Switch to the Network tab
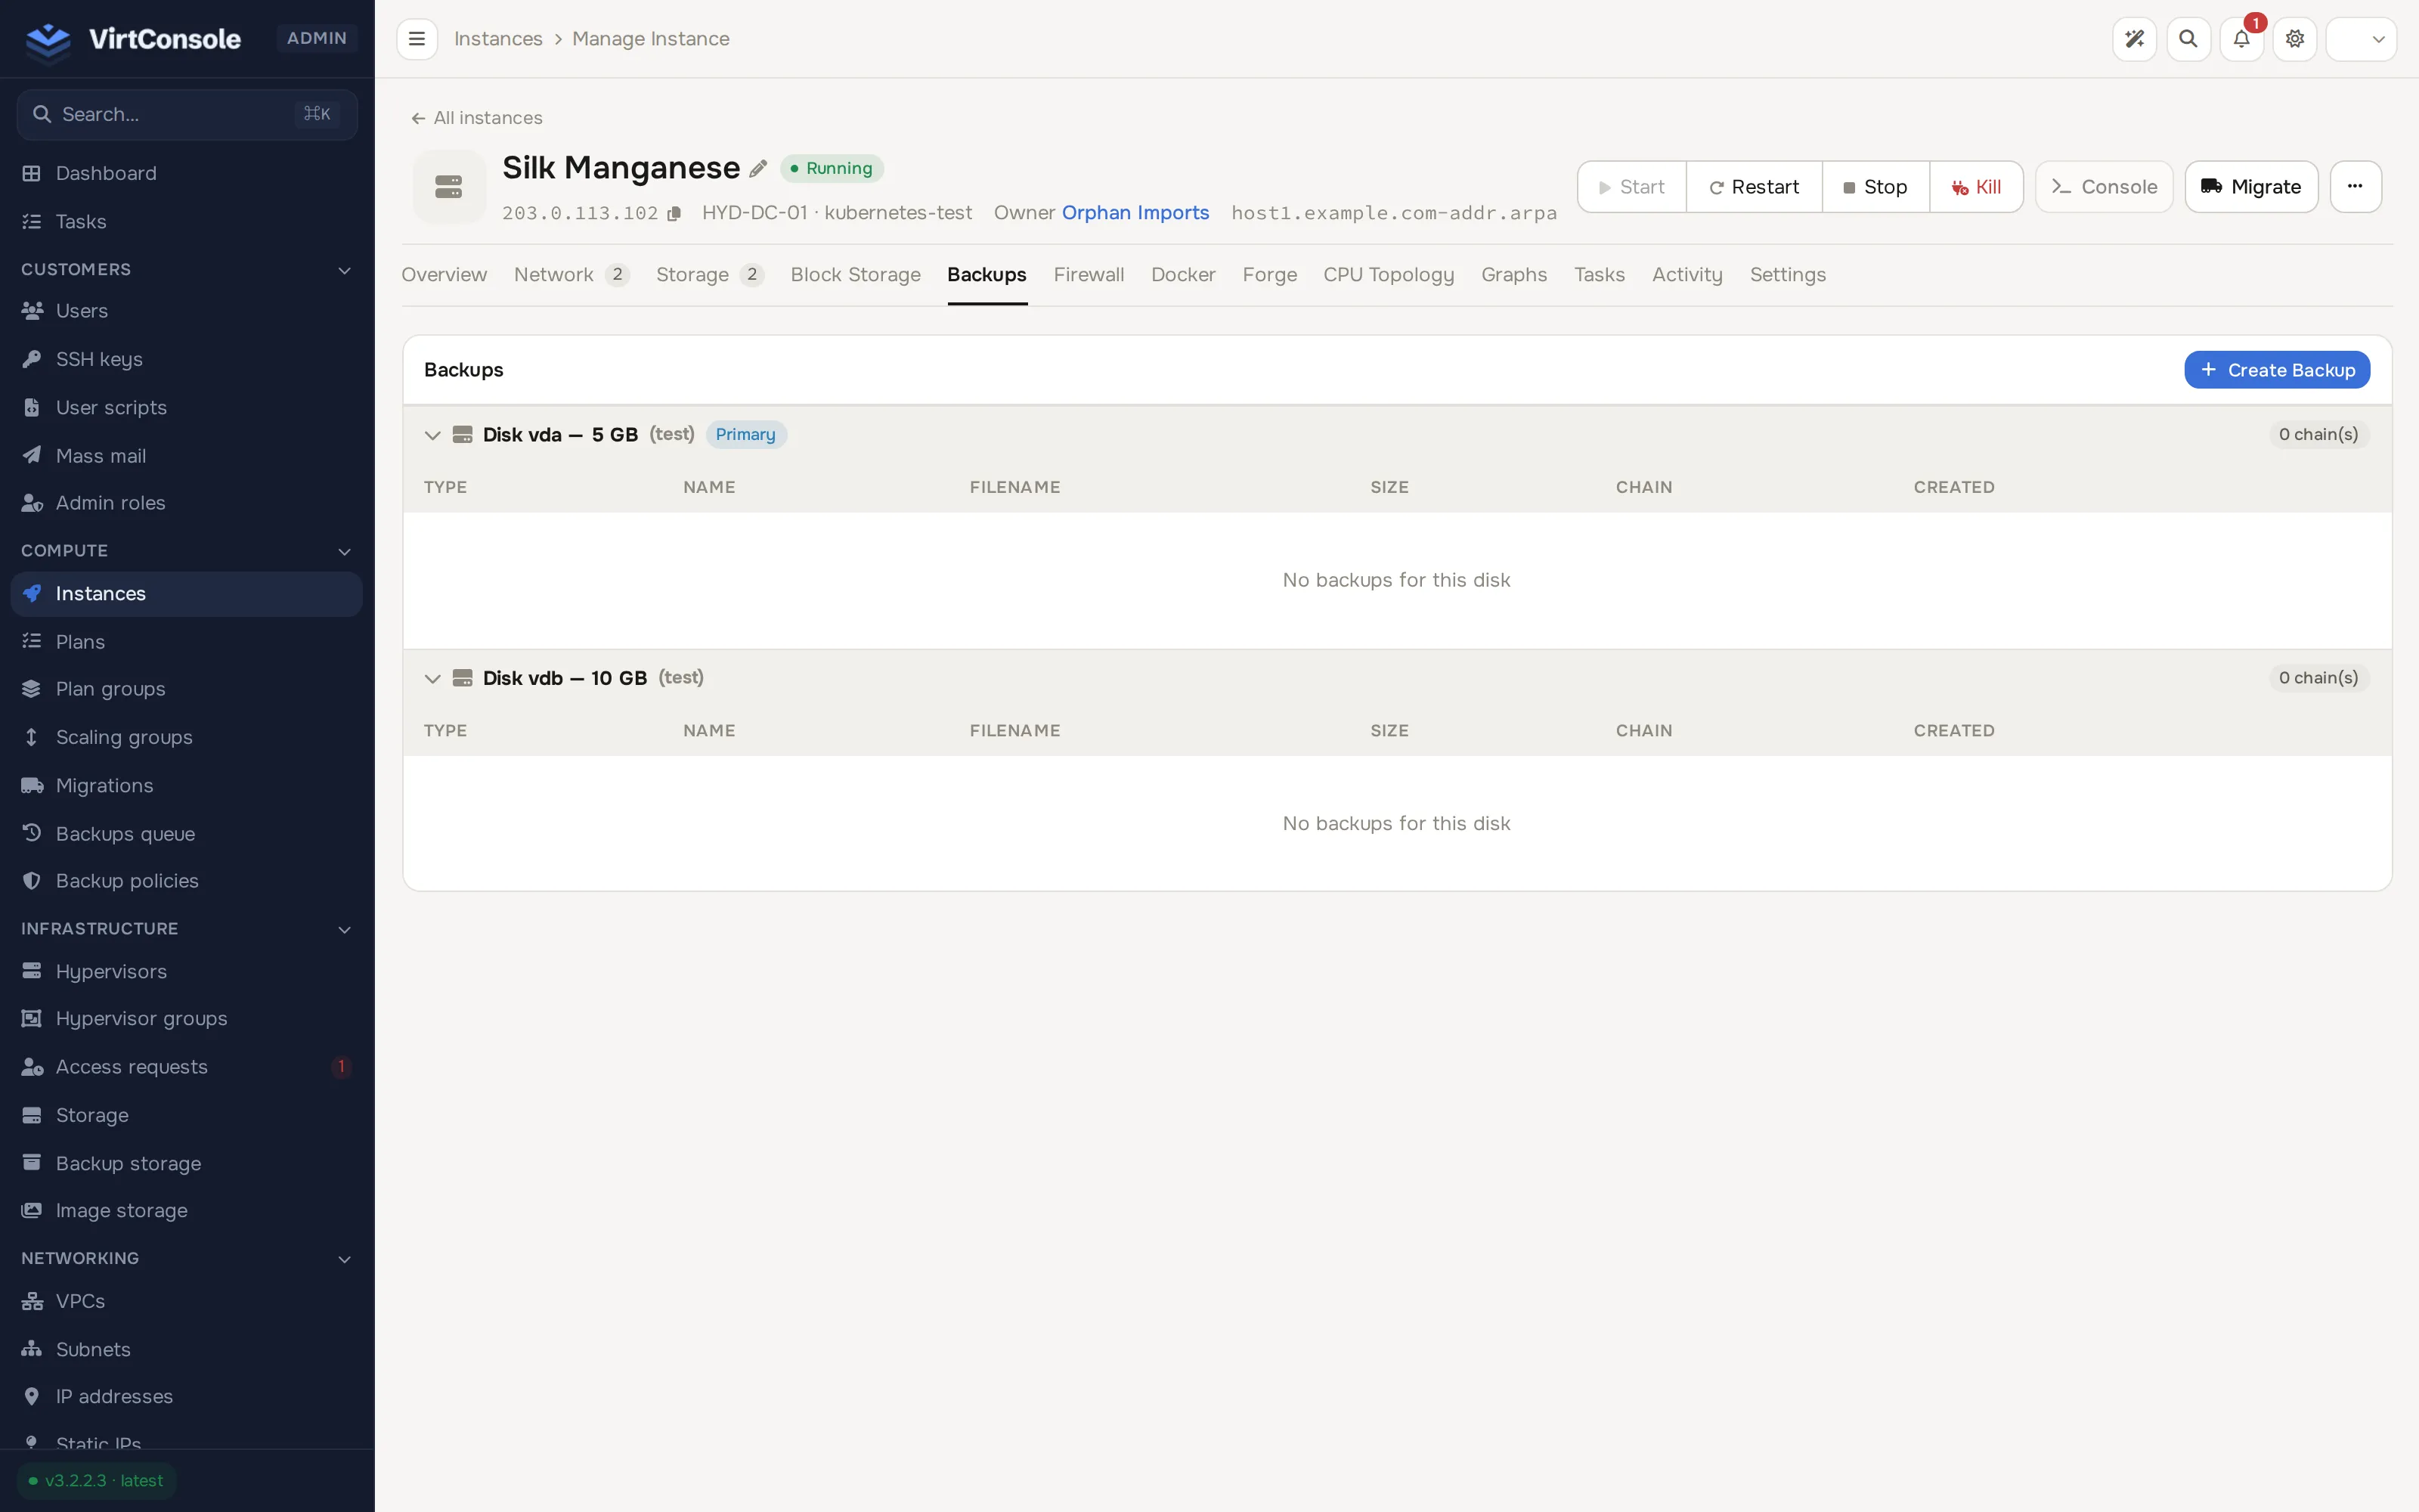 571,275
